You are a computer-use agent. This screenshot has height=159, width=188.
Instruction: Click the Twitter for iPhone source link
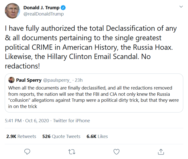tap(71, 120)
